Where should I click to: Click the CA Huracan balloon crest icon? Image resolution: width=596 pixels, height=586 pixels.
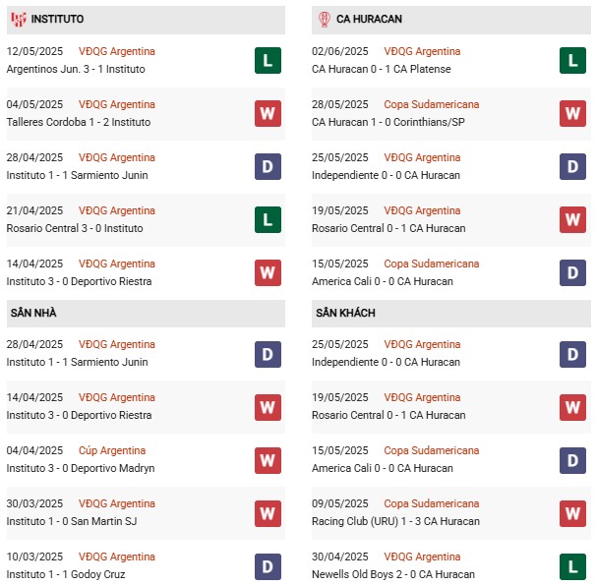click(x=324, y=19)
